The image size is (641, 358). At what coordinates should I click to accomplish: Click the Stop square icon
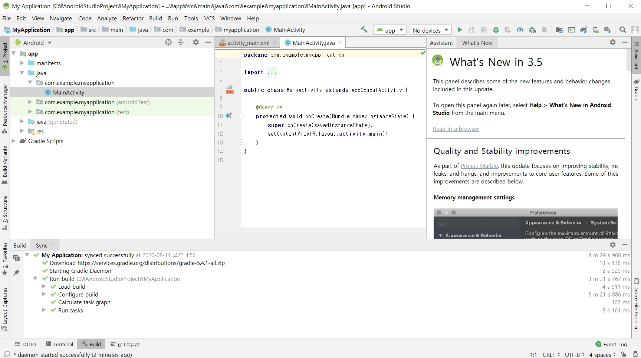click(544, 30)
